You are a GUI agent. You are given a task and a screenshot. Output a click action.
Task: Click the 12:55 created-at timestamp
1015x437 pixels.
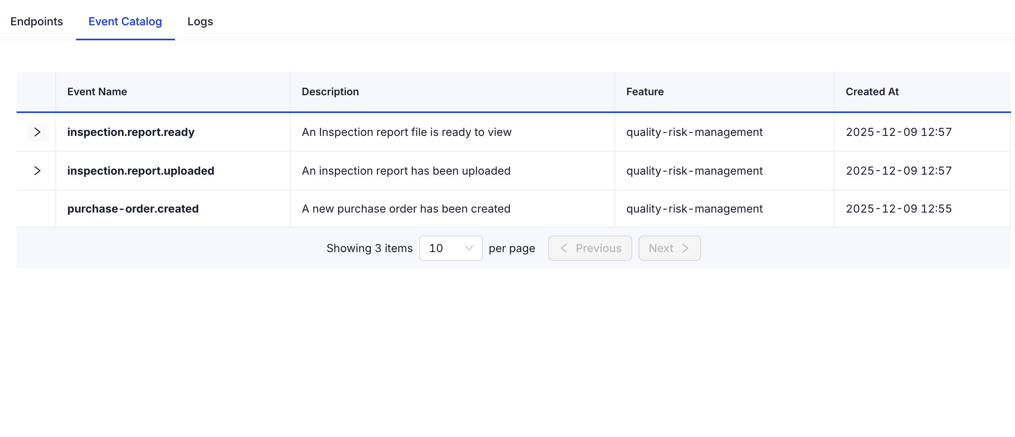(899, 209)
